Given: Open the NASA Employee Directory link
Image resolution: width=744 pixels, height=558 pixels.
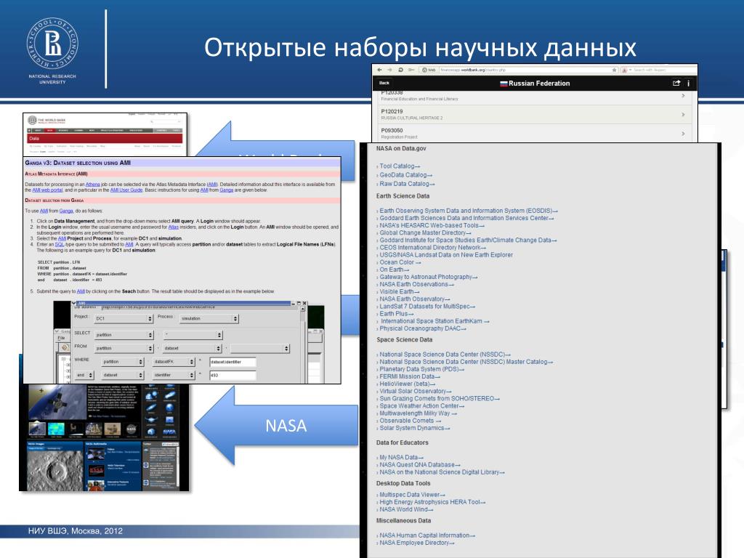Looking at the screenshot, I should (415, 543).
